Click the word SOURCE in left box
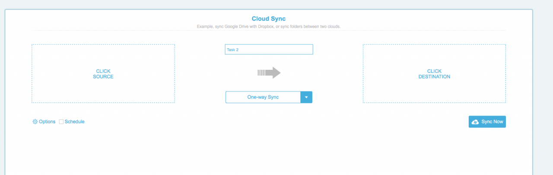Screen dimensions: 553x175 pyautogui.click(x=103, y=77)
